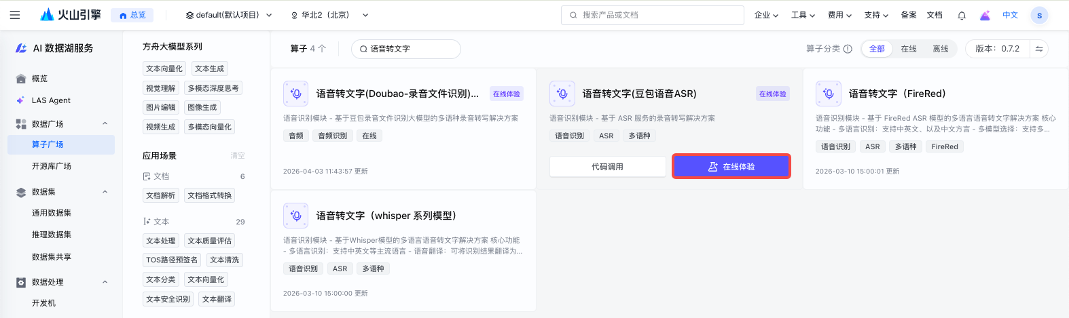Open the 总览 overview button

tap(132, 15)
